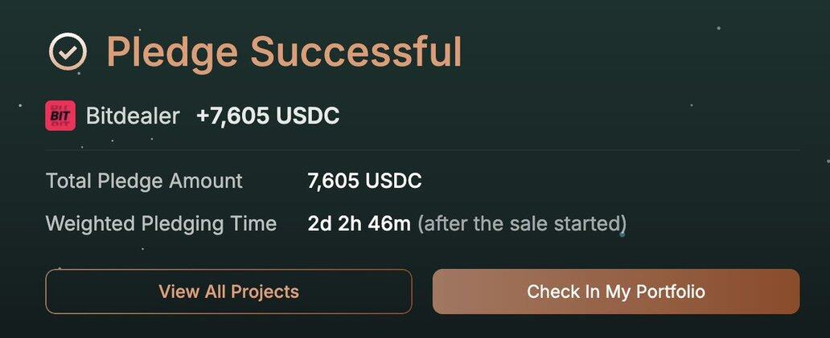Select the 2d 2h 46m duration

click(x=359, y=223)
